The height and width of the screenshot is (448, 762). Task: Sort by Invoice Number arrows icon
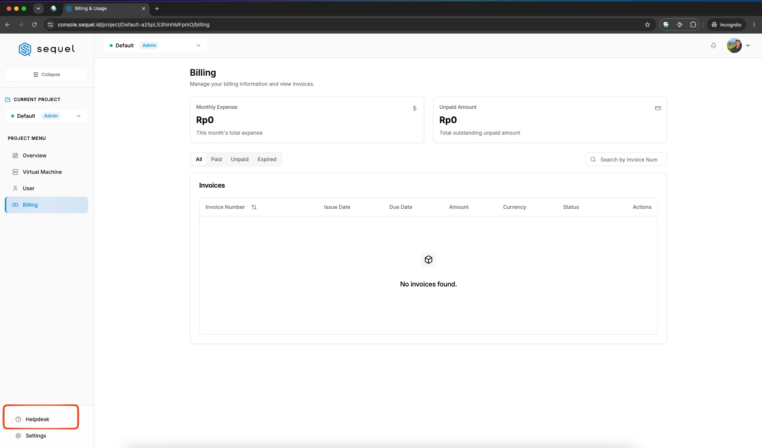[x=254, y=207]
